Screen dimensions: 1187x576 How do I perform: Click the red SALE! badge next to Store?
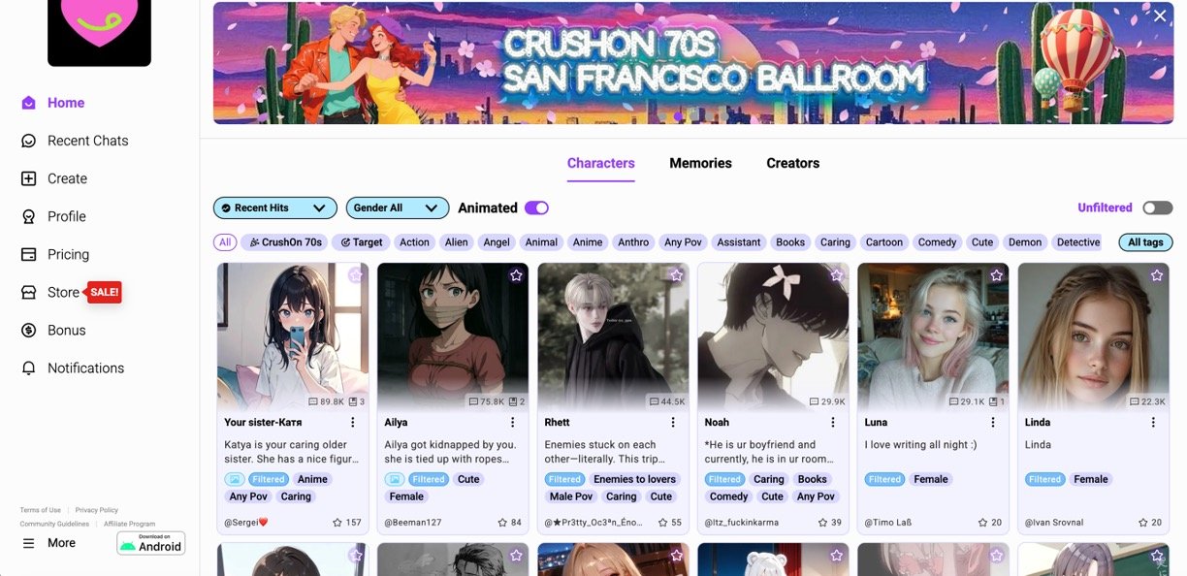tap(104, 292)
